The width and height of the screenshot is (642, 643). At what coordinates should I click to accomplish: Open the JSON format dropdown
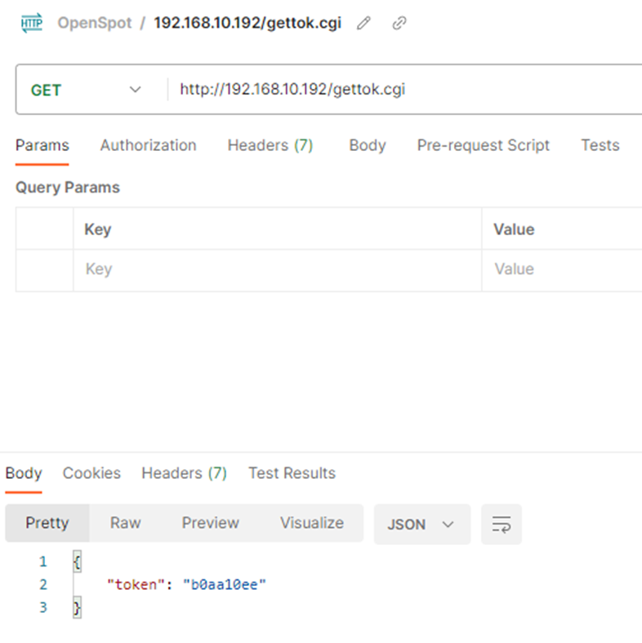[x=421, y=524]
